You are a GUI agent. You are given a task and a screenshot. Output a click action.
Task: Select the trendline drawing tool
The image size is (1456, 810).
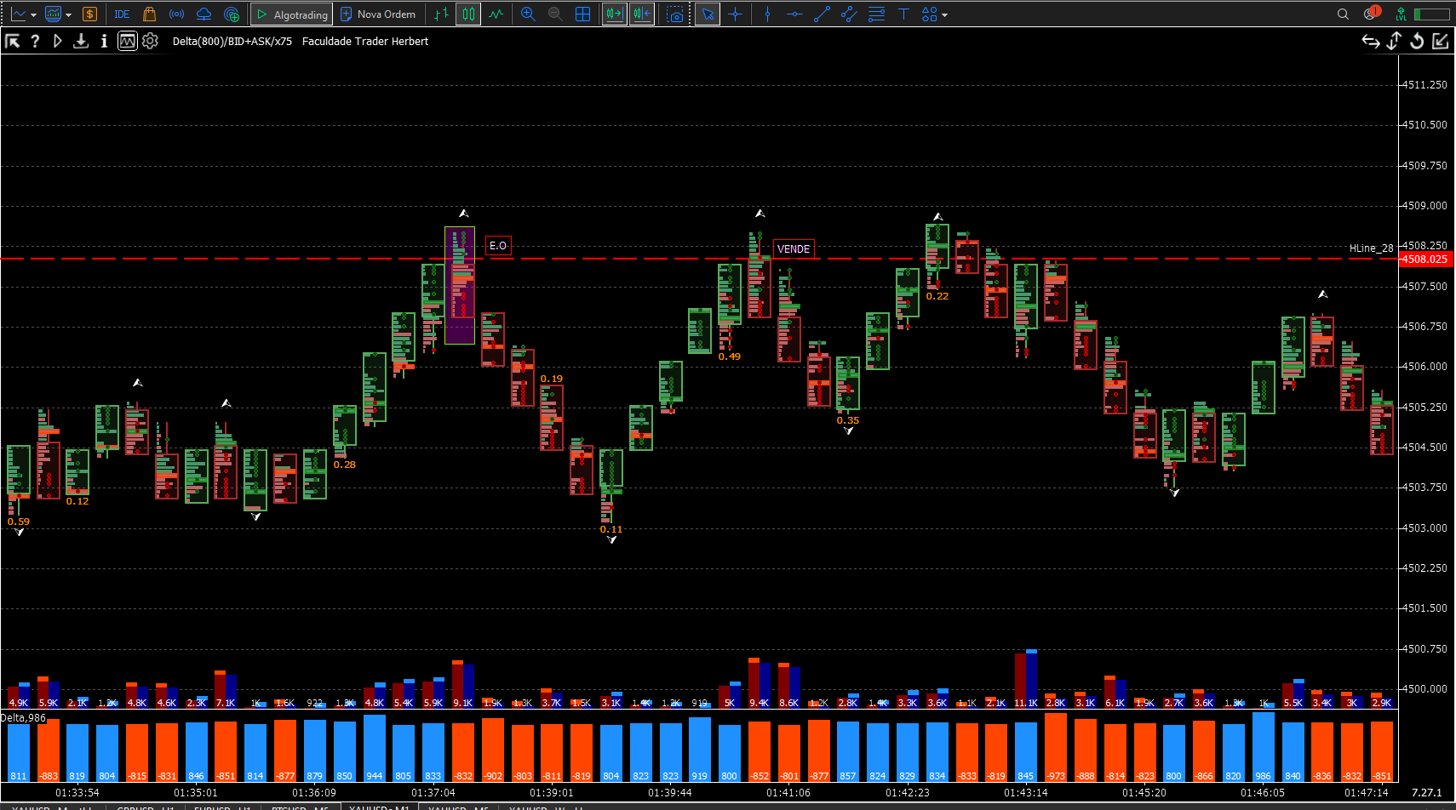(822, 14)
